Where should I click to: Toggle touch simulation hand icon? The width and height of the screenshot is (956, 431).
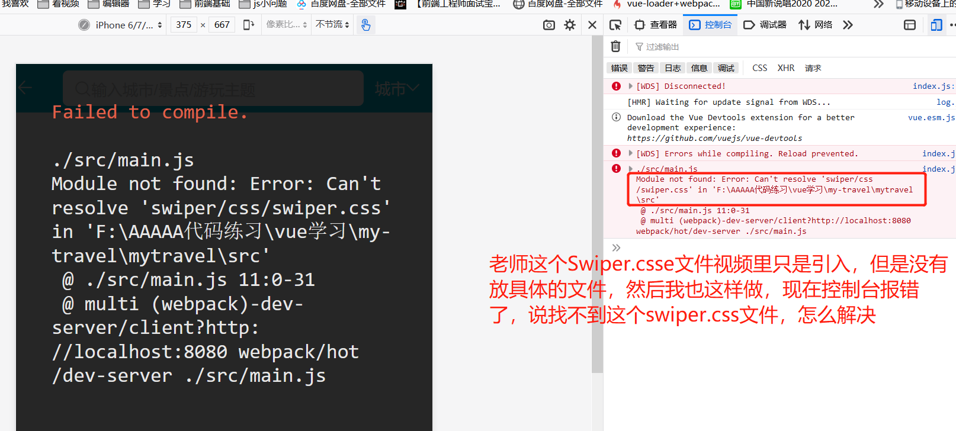pyautogui.click(x=366, y=25)
